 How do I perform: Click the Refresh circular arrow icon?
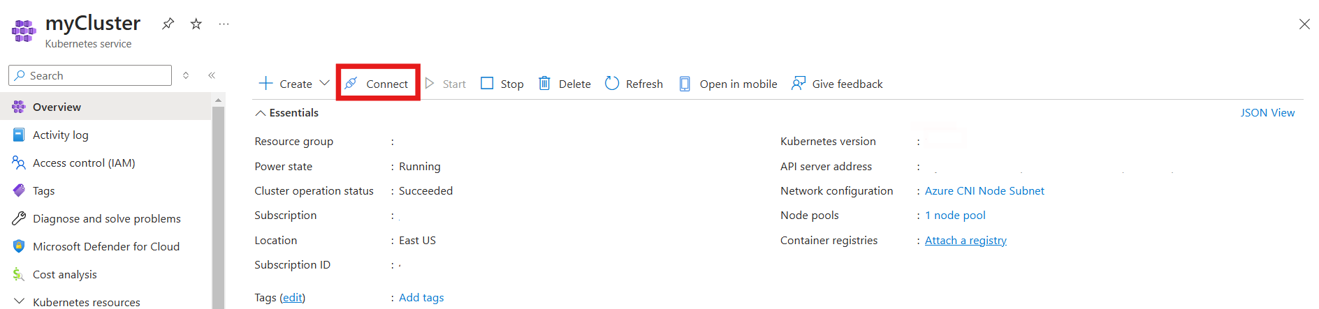point(612,84)
